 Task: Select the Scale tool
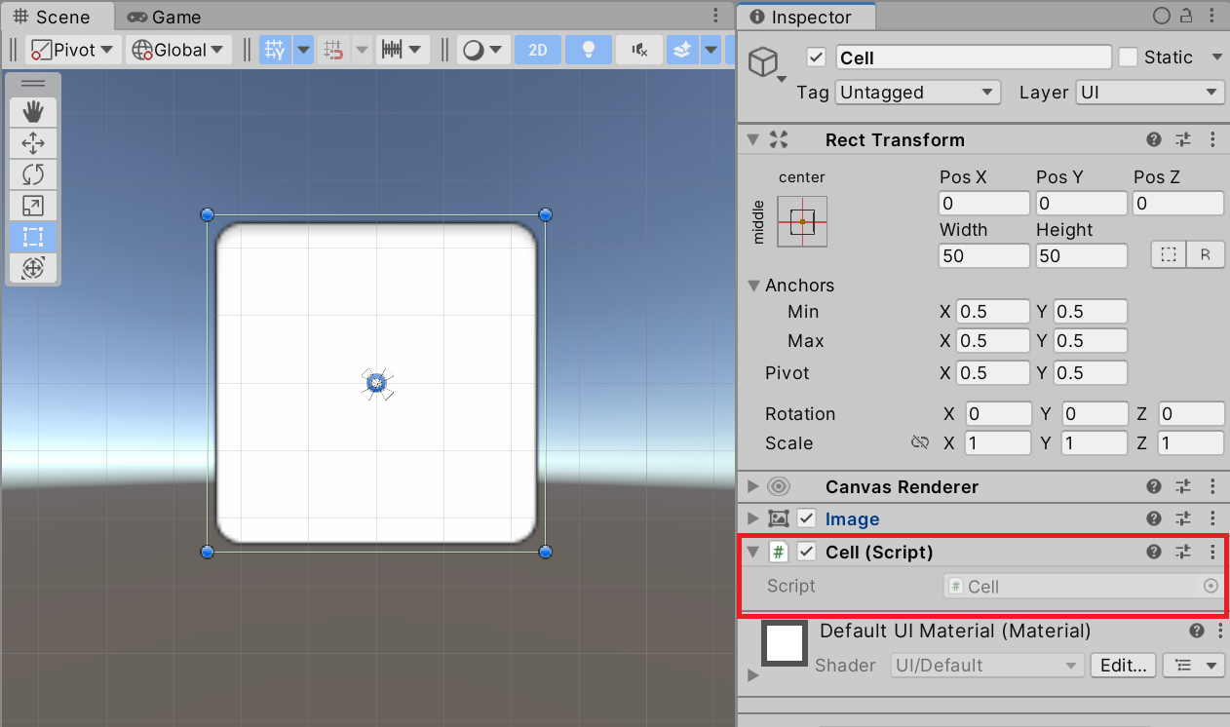(33, 206)
